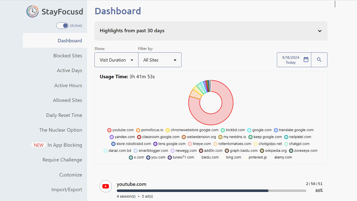Open the Visit Duration dropdown
Image resolution: width=357 pixels, height=201 pixels.
[x=116, y=60]
